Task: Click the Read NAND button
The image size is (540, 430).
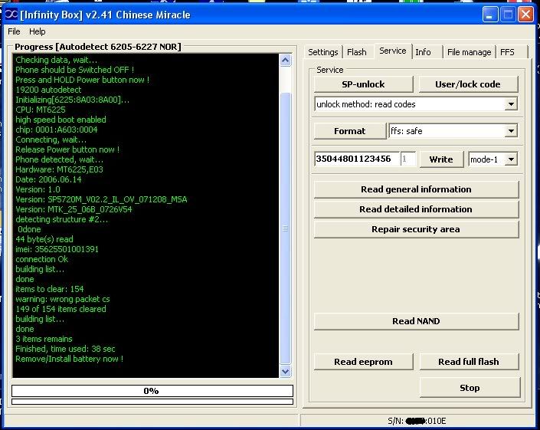Action: tap(416, 321)
